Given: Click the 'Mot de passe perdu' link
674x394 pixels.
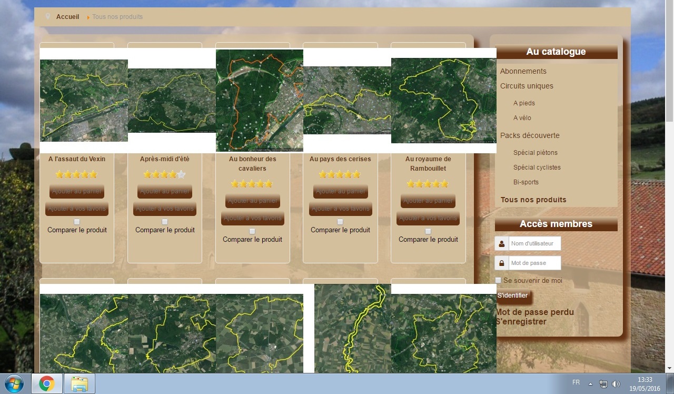Looking at the screenshot, I should coord(534,312).
